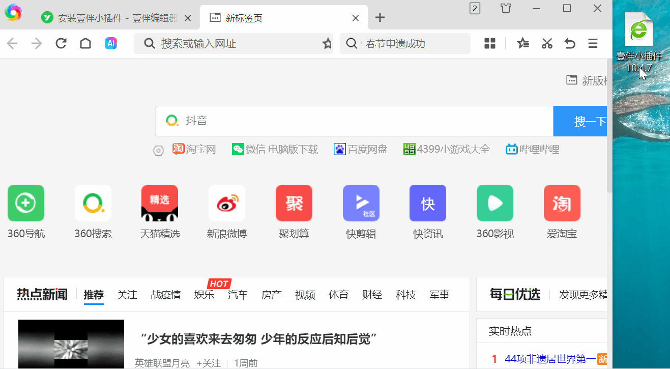Open a new tab with plus button

[380, 18]
